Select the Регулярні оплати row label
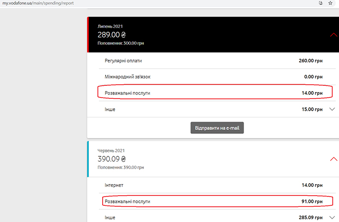 tap(126, 61)
